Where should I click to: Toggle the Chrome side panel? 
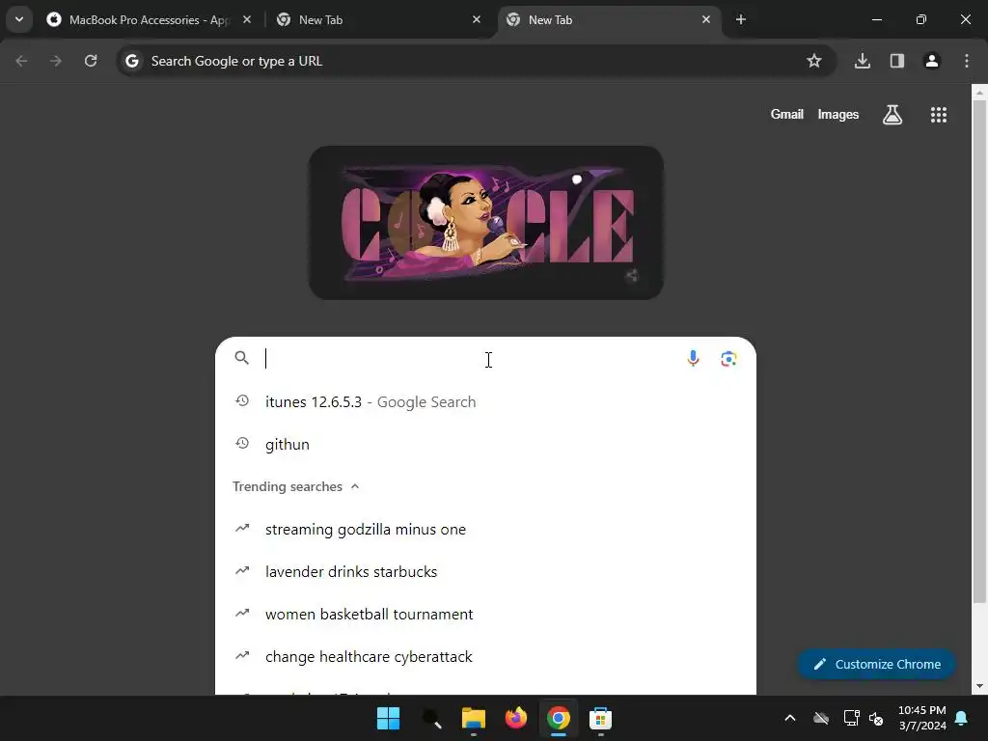point(897,61)
